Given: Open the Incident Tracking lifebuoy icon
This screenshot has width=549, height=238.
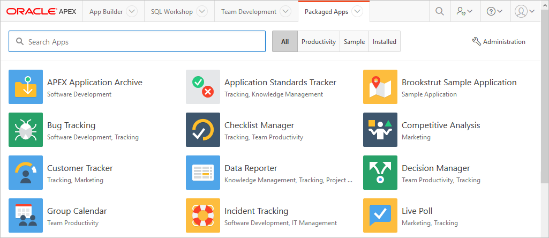Looking at the screenshot, I should tap(203, 215).
